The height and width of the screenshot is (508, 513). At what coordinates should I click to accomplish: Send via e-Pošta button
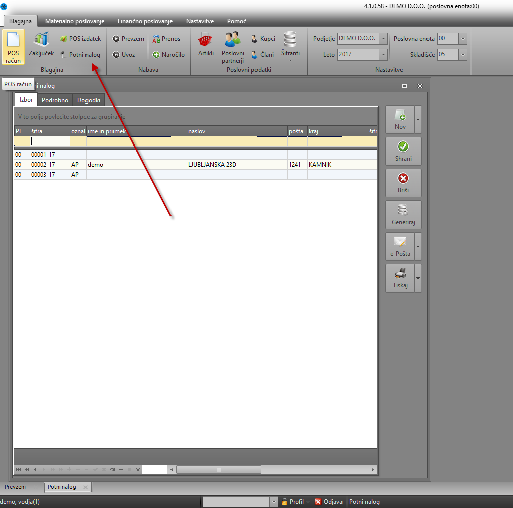tap(400, 247)
